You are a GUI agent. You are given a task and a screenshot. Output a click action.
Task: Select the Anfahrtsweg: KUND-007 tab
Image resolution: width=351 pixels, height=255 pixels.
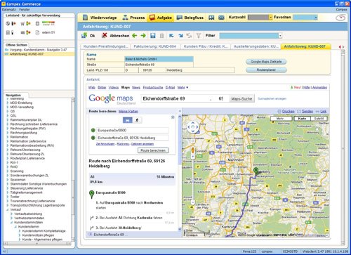click(305, 46)
